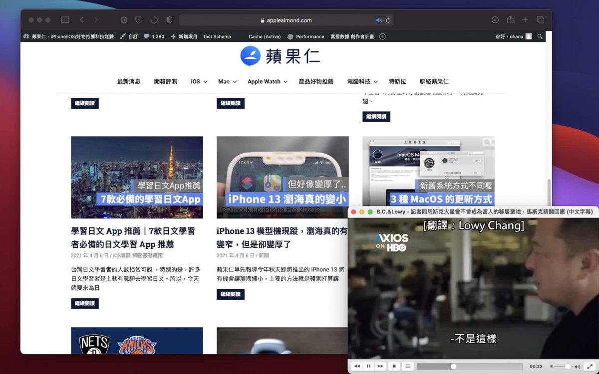Open the iOS專區 category link

(123, 255)
